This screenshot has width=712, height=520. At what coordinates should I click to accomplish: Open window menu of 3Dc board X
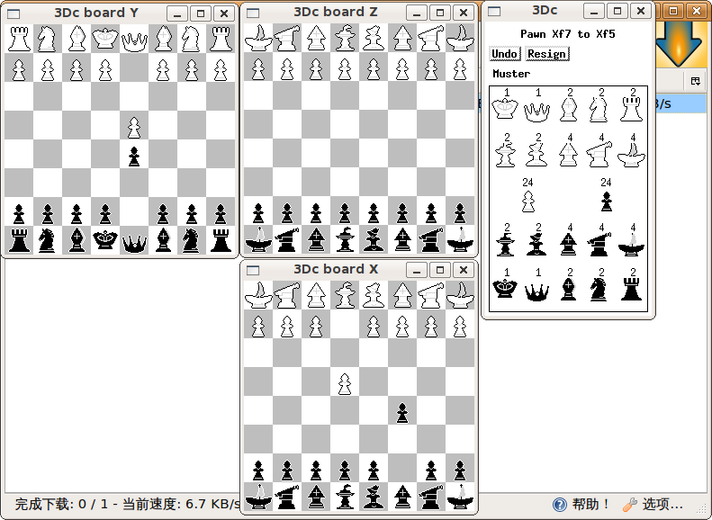(x=253, y=270)
